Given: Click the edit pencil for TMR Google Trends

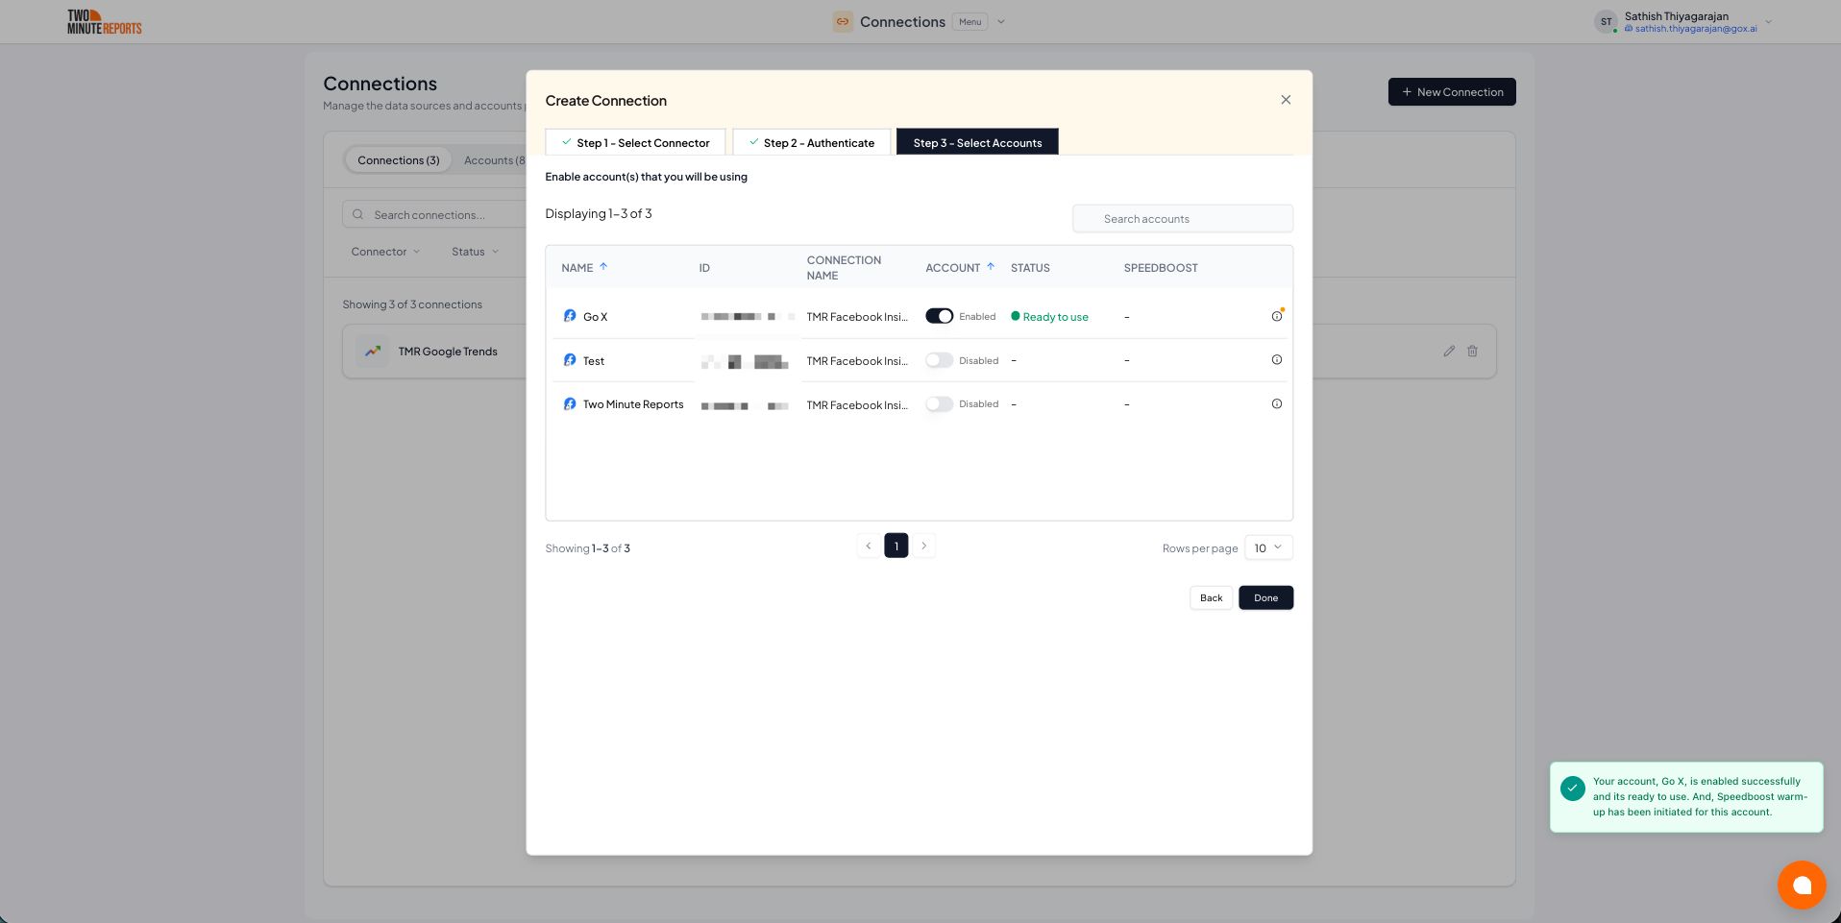Looking at the screenshot, I should 1448,352.
